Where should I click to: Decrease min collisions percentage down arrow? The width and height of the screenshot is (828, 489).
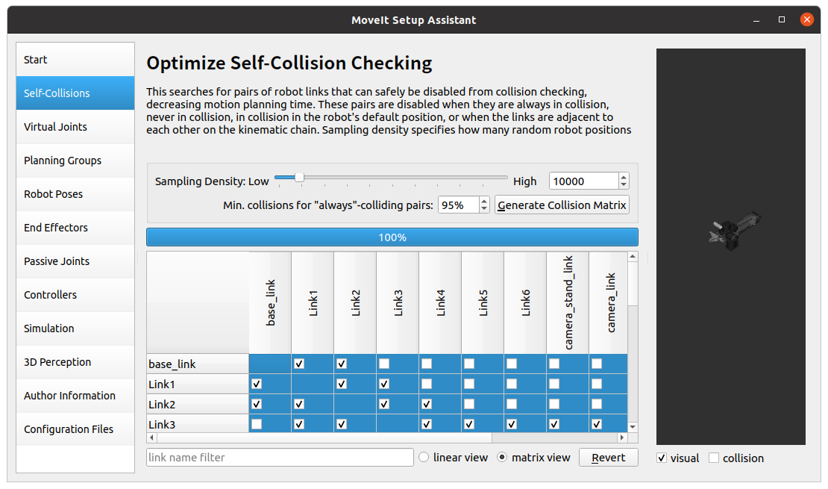pos(484,209)
